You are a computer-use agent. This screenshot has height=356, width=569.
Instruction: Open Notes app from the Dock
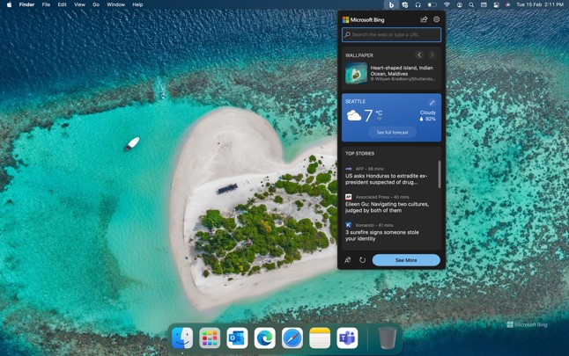click(320, 338)
